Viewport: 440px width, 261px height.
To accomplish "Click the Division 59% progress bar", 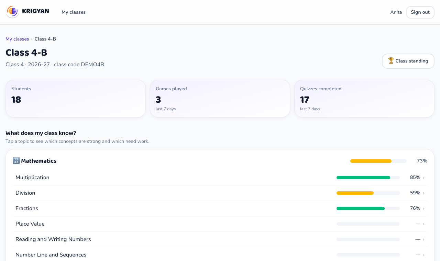I will click(368, 193).
